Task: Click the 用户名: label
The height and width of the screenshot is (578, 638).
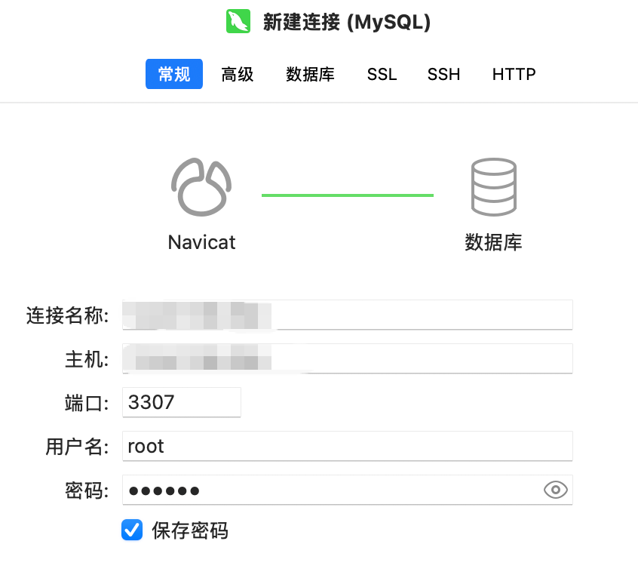Action: point(78,447)
